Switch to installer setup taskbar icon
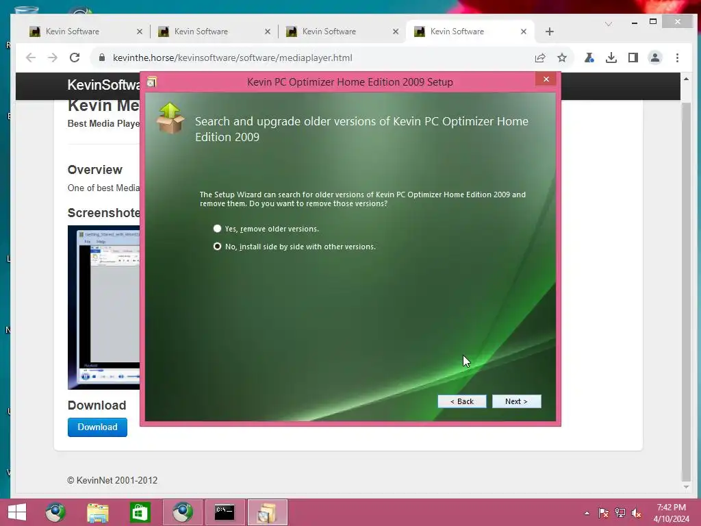 (267, 512)
